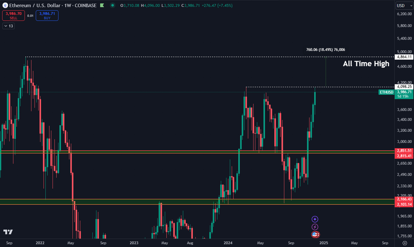Image resolution: width=414 pixels, height=247 pixels.
Task: Click the red 2,851.51 level label
Action: (404, 151)
